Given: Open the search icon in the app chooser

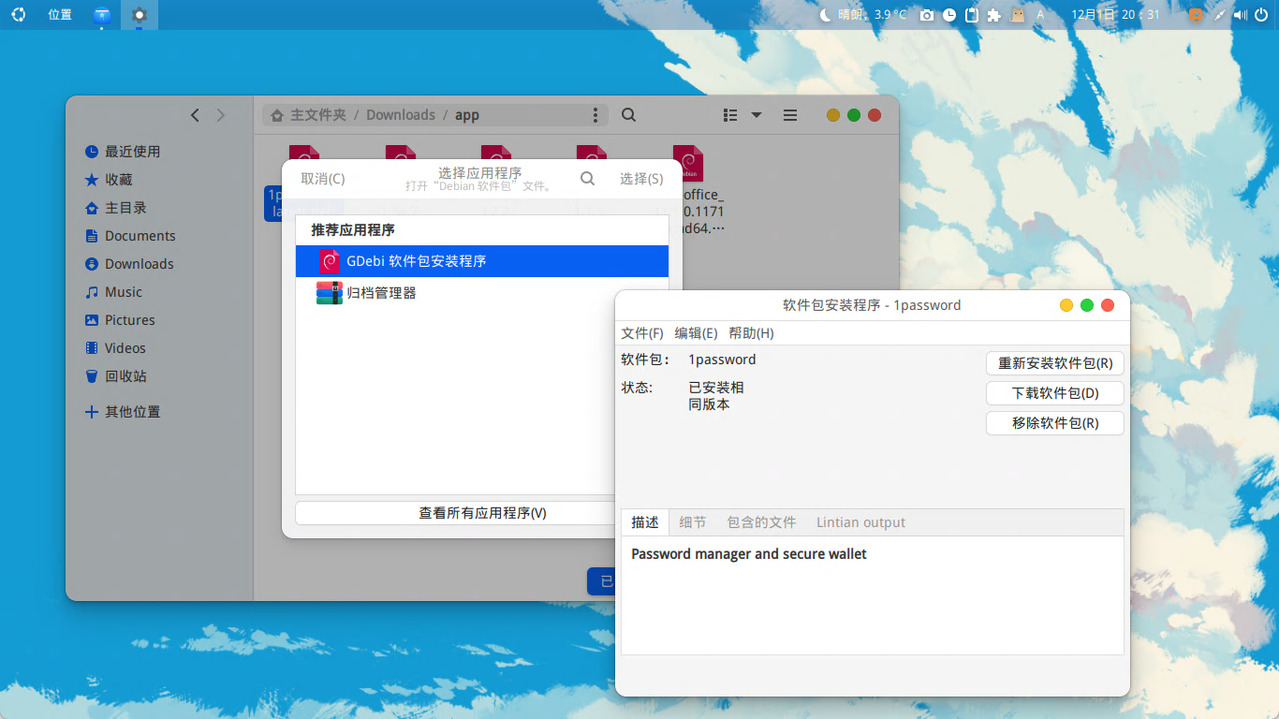Looking at the screenshot, I should coord(587,178).
